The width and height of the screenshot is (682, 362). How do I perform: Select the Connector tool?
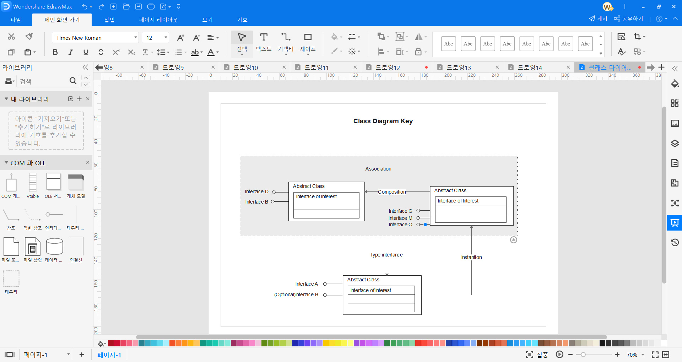point(285,38)
